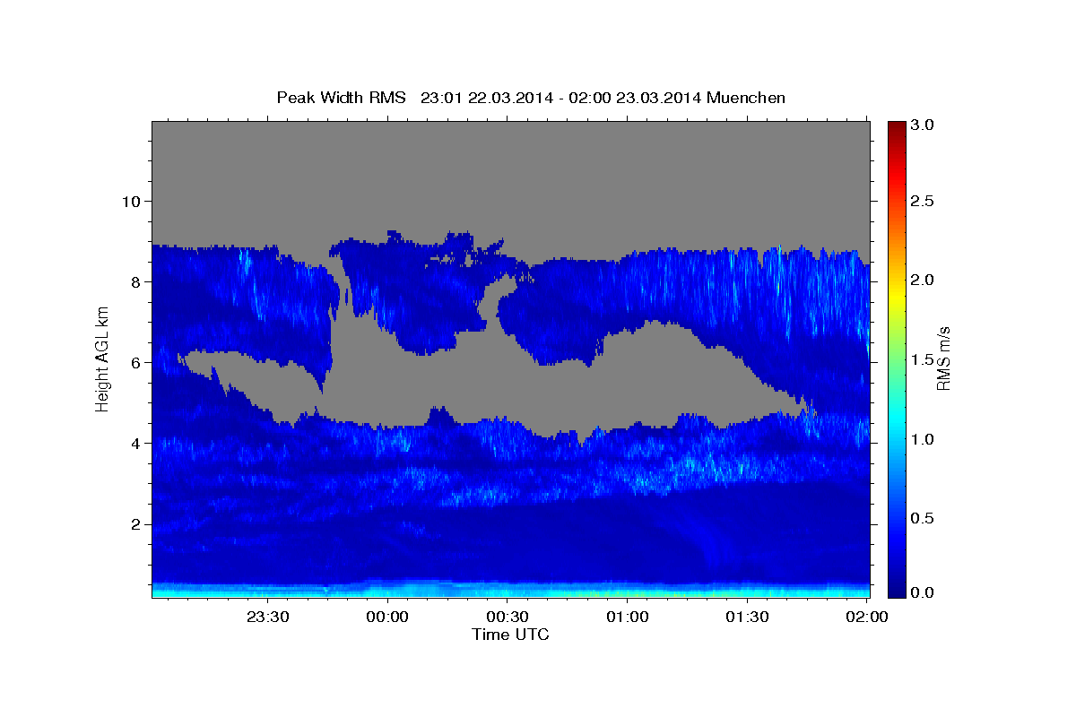Image resolution: width=1076 pixels, height=717 pixels.
Task: Click the 00:30 time tick label
Action: tap(507, 617)
